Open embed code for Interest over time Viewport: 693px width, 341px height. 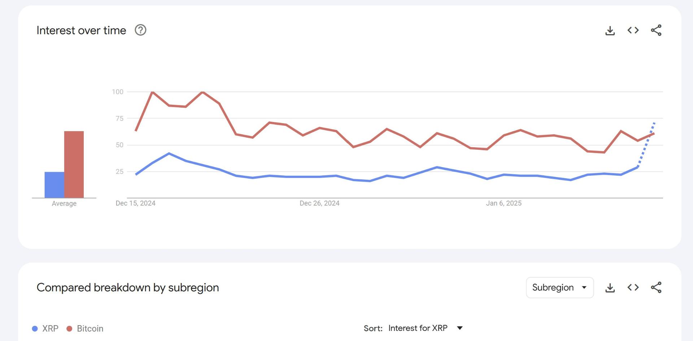(633, 30)
